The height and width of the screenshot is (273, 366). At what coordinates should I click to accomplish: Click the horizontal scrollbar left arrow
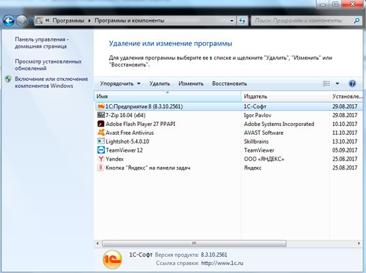coord(97,244)
